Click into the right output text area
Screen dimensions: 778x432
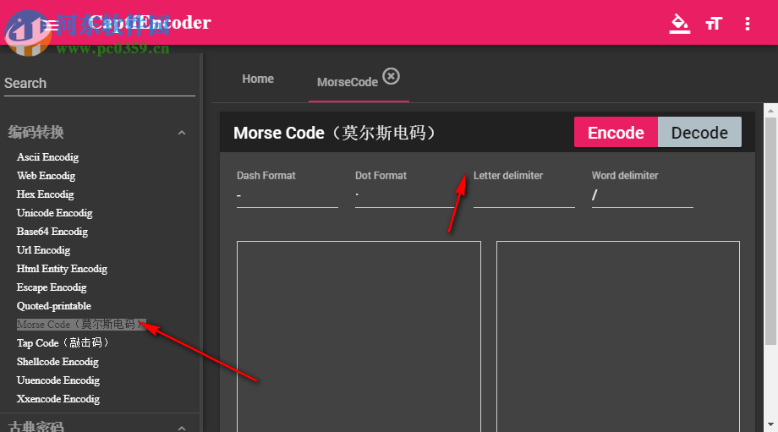coord(617,336)
